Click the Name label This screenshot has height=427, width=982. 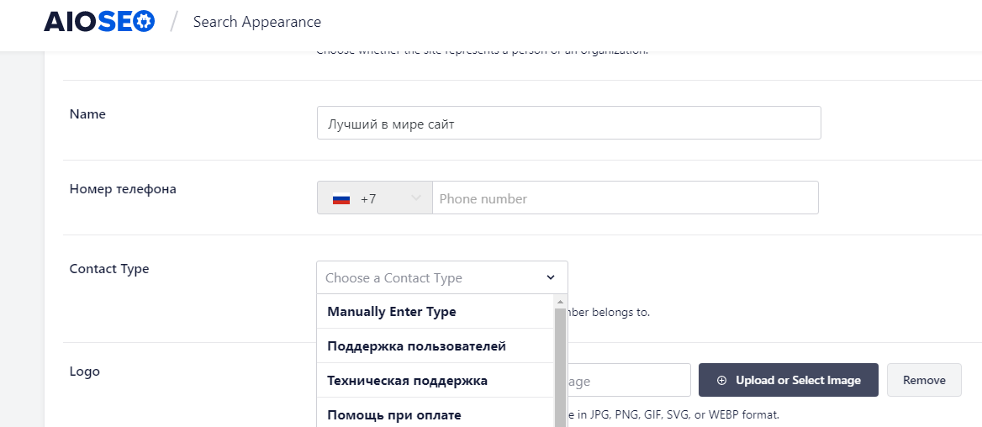click(x=87, y=114)
